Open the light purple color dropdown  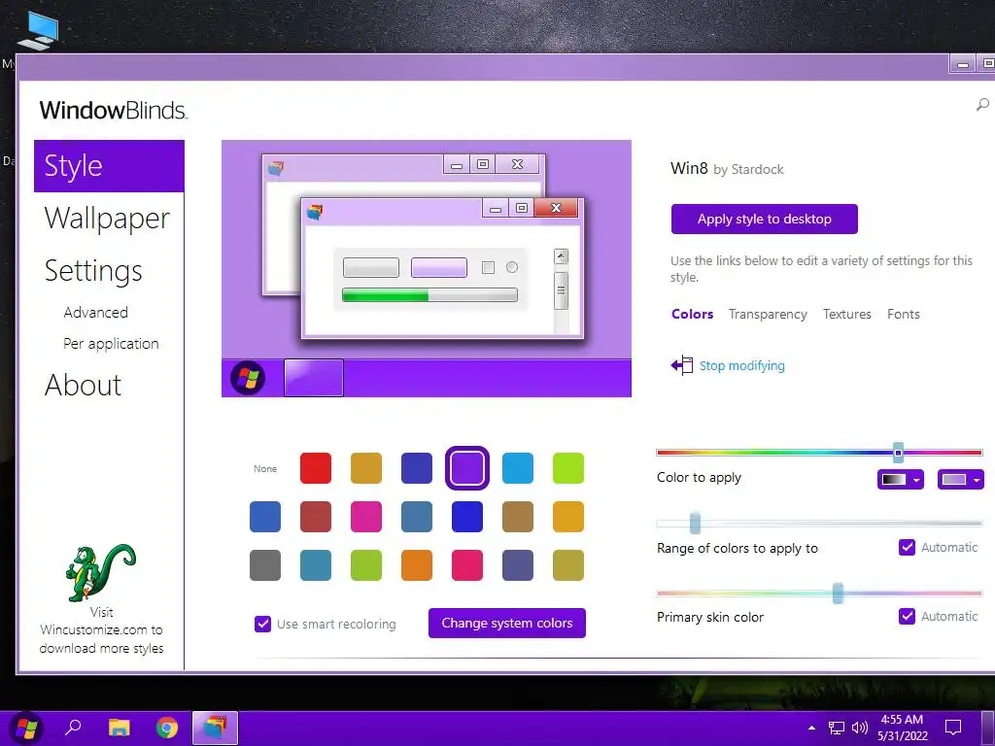click(961, 480)
